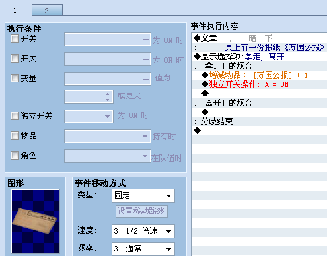Select the empty diamond line under 独立开关操作
This screenshot has height=256, width=327.
(260, 94)
